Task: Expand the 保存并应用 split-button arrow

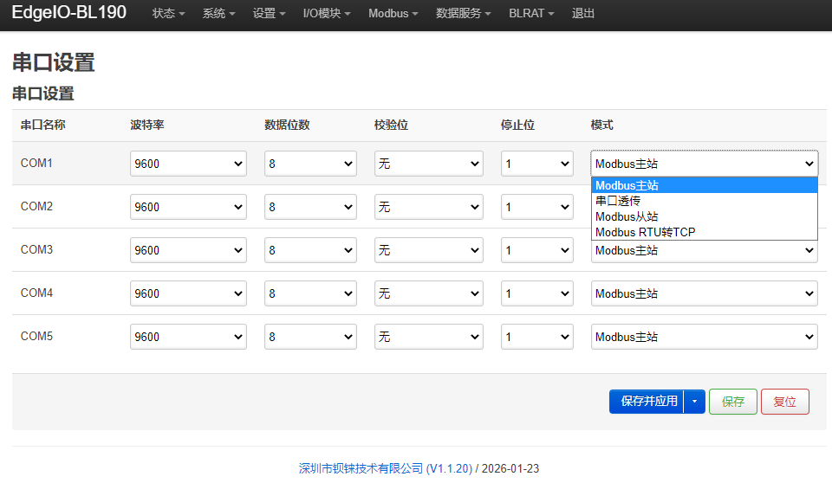Action: pyautogui.click(x=694, y=402)
